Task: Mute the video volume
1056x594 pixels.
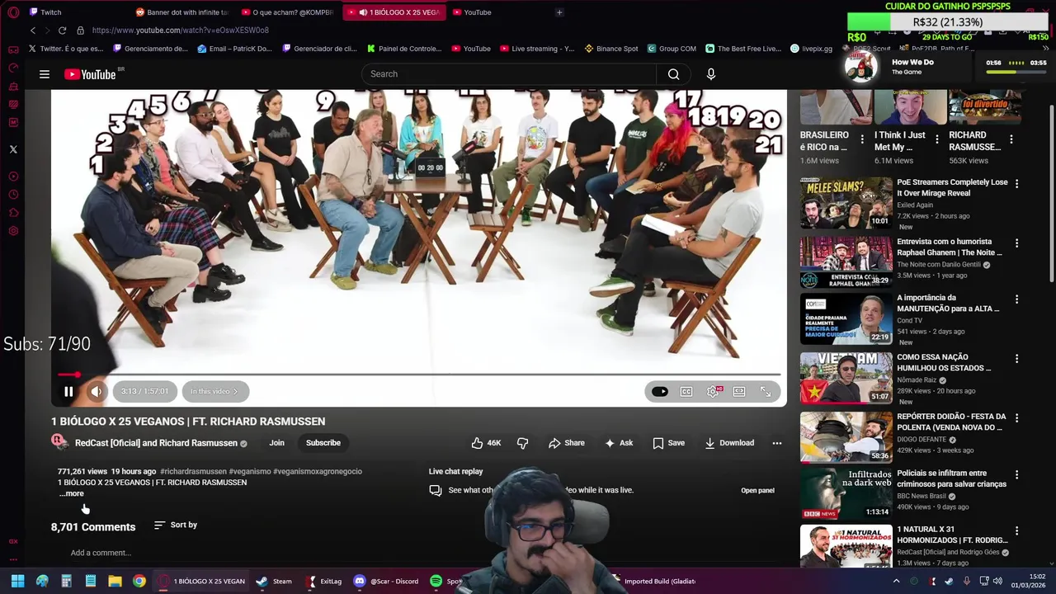Action: point(96,391)
